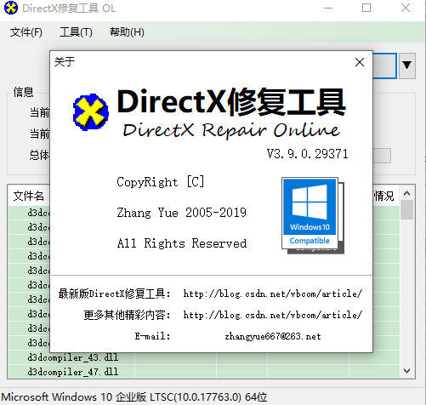Click the All Rights Reserved text
426x405 pixels.
(182, 243)
